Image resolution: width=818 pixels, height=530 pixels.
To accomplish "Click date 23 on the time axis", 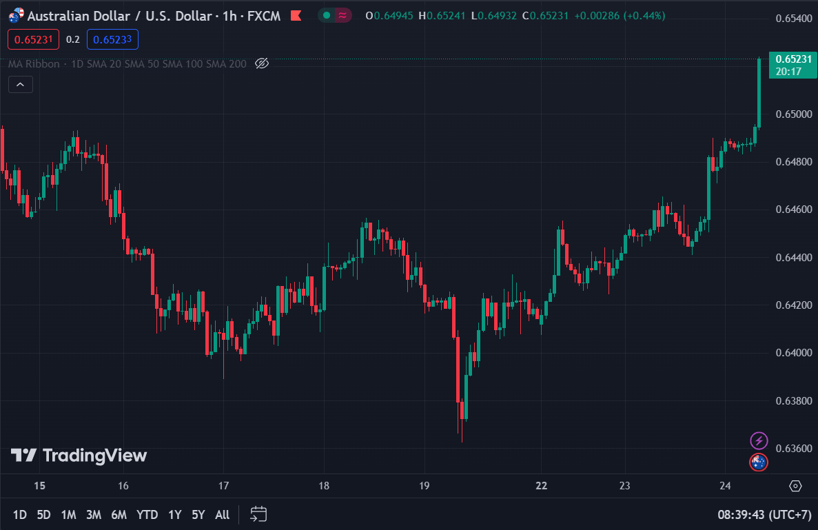I will (624, 486).
